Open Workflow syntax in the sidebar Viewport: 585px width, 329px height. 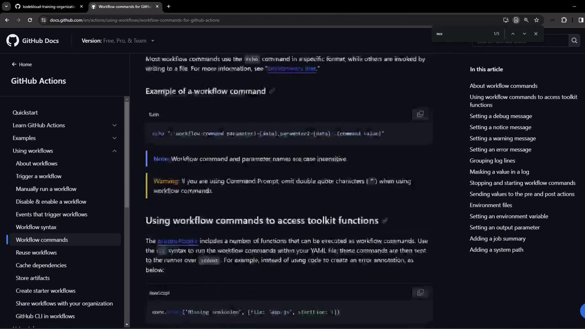(x=36, y=227)
